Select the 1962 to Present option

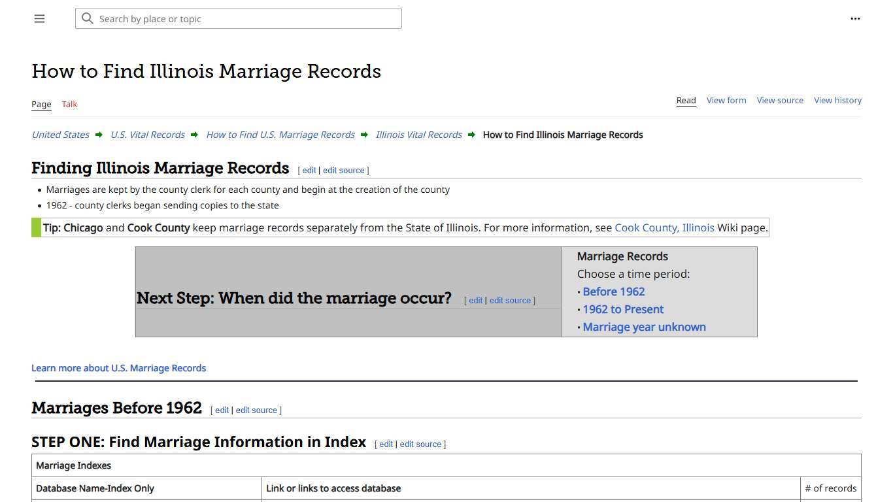tap(623, 309)
